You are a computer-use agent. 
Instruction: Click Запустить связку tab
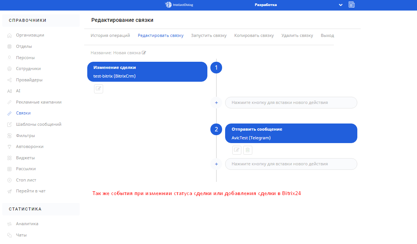pos(209,35)
